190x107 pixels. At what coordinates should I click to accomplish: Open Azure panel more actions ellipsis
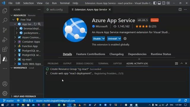coord(39,10)
